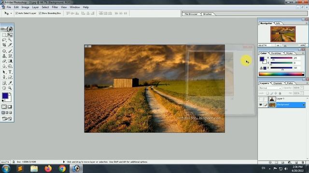Image resolution: width=309 pixels, height=173 pixels.
Task: Open the Image menu
Action: [x=25, y=7]
